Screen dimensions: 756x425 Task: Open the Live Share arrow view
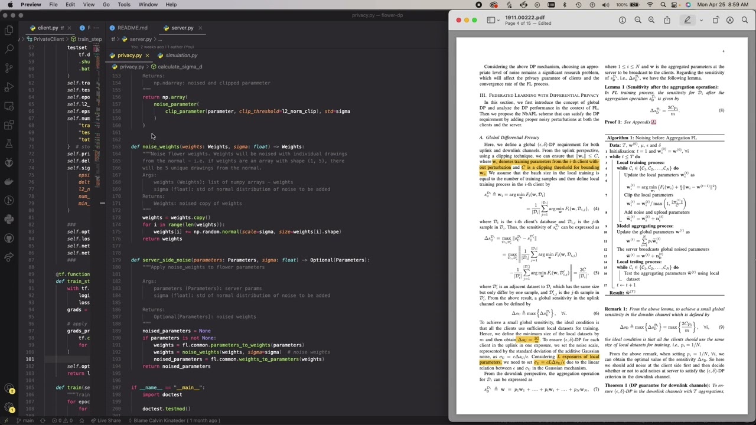coord(9,257)
